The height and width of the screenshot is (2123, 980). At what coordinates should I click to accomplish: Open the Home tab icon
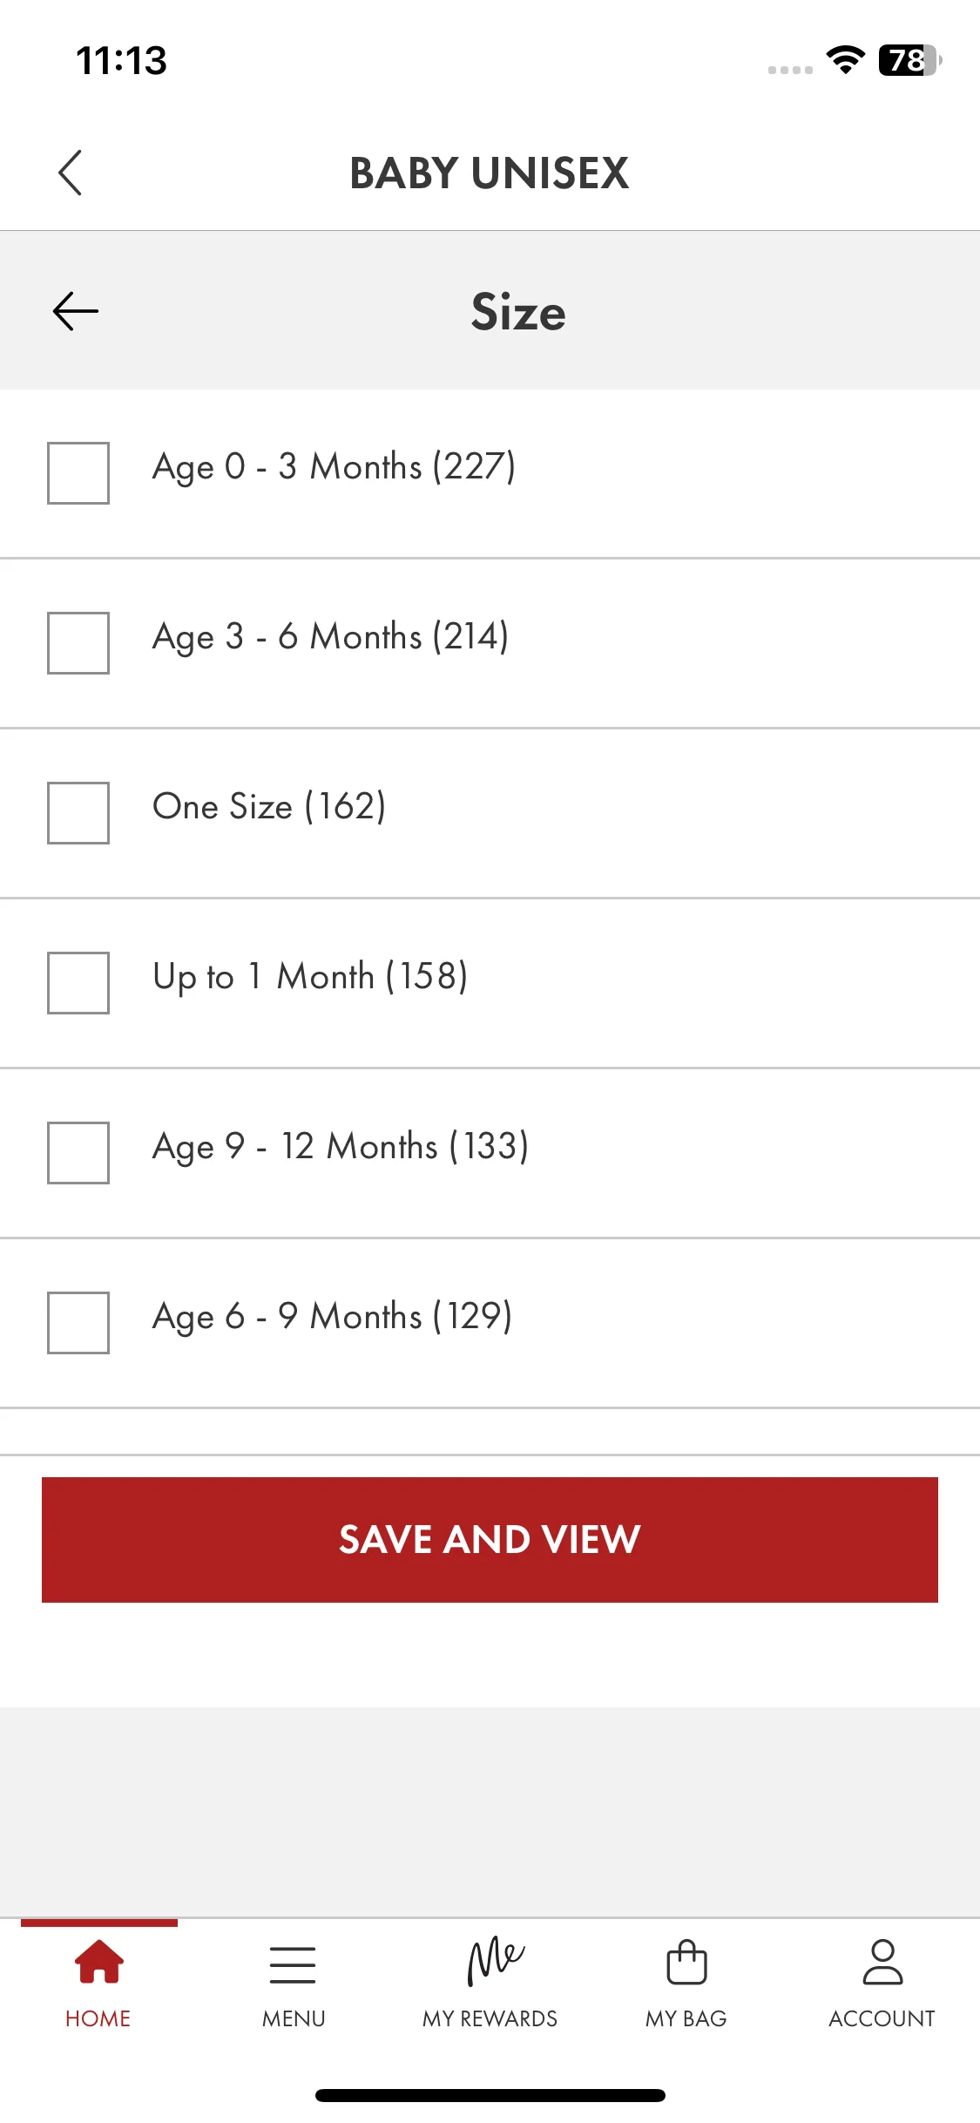98,1962
